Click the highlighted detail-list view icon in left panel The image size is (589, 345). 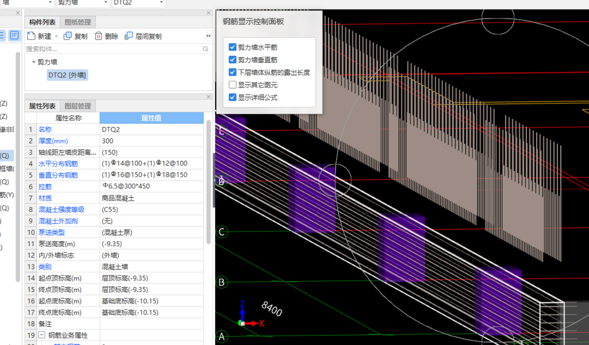(14, 36)
